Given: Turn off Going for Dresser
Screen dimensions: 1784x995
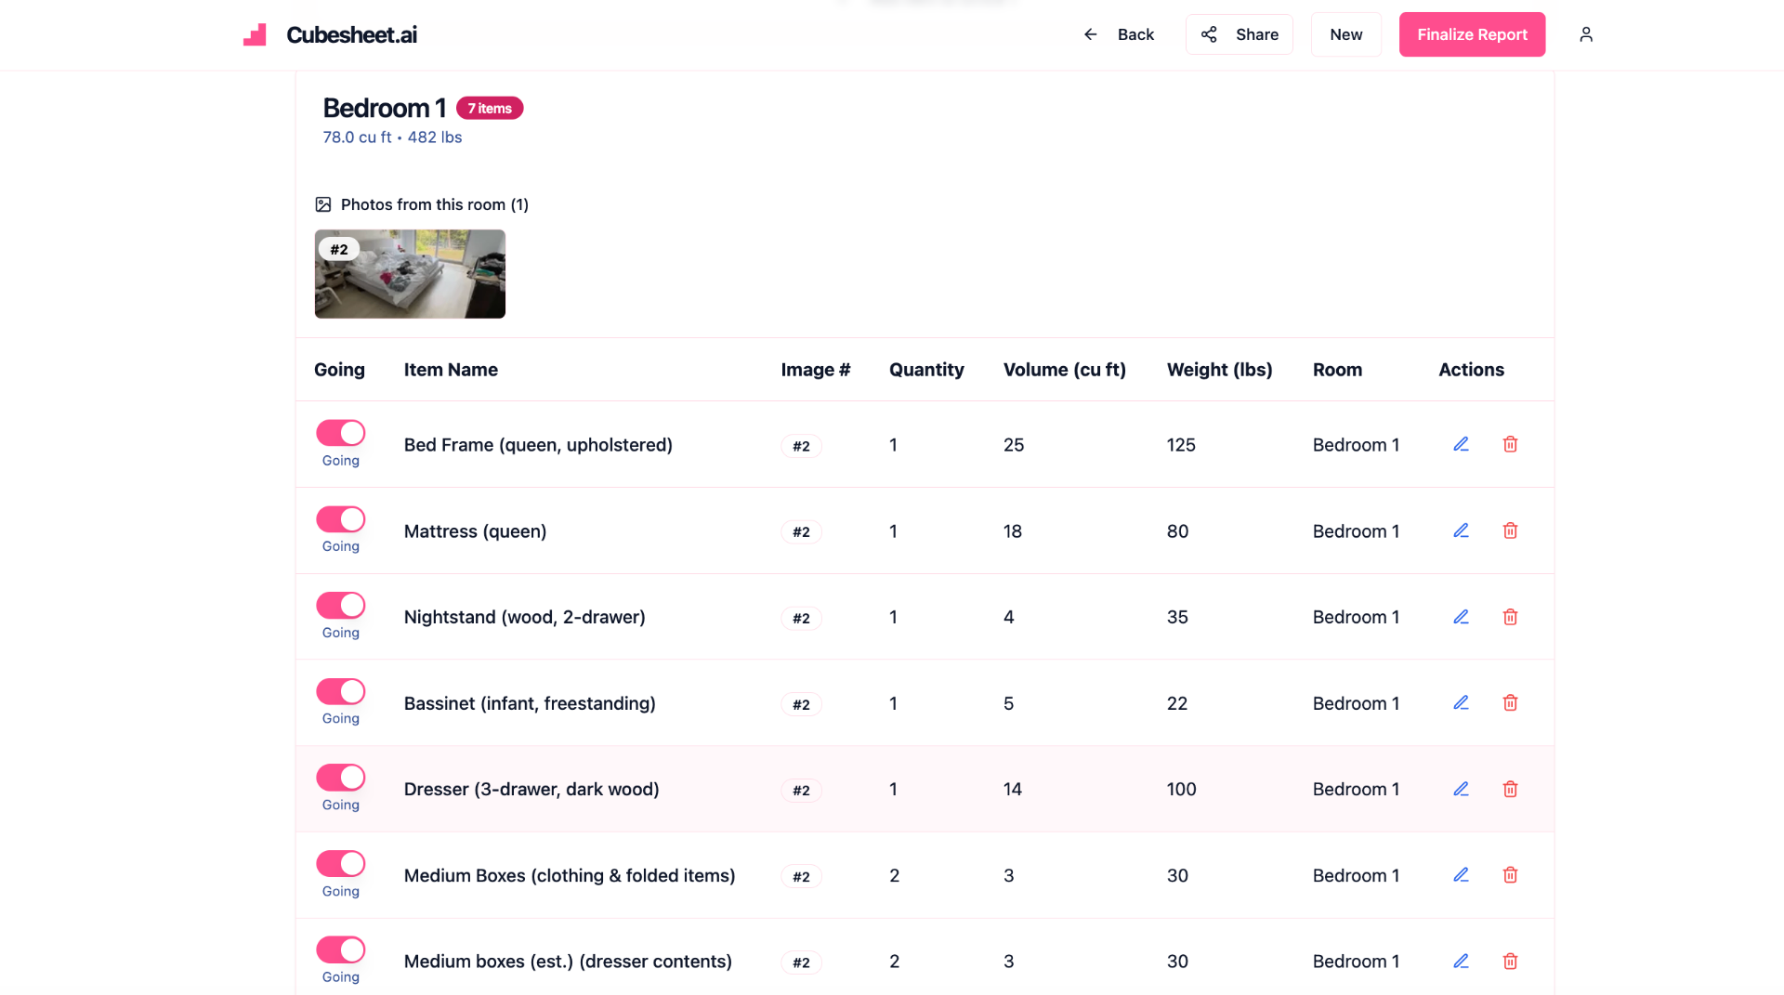Looking at the screenshot, I should point(340,778).
